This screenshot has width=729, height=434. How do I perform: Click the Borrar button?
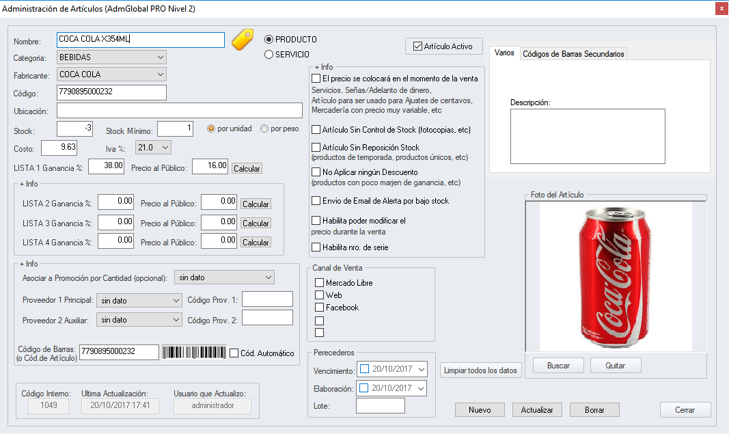tap(594, 410)
